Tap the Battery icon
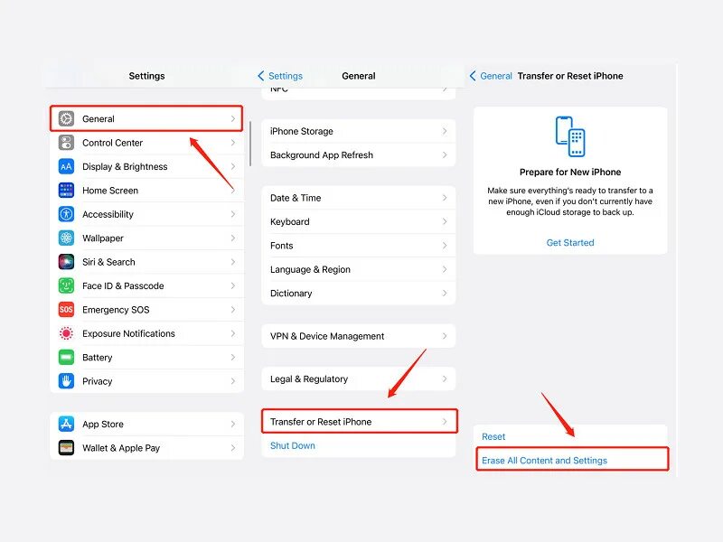 pyautogui.click(x=66, y=357)
